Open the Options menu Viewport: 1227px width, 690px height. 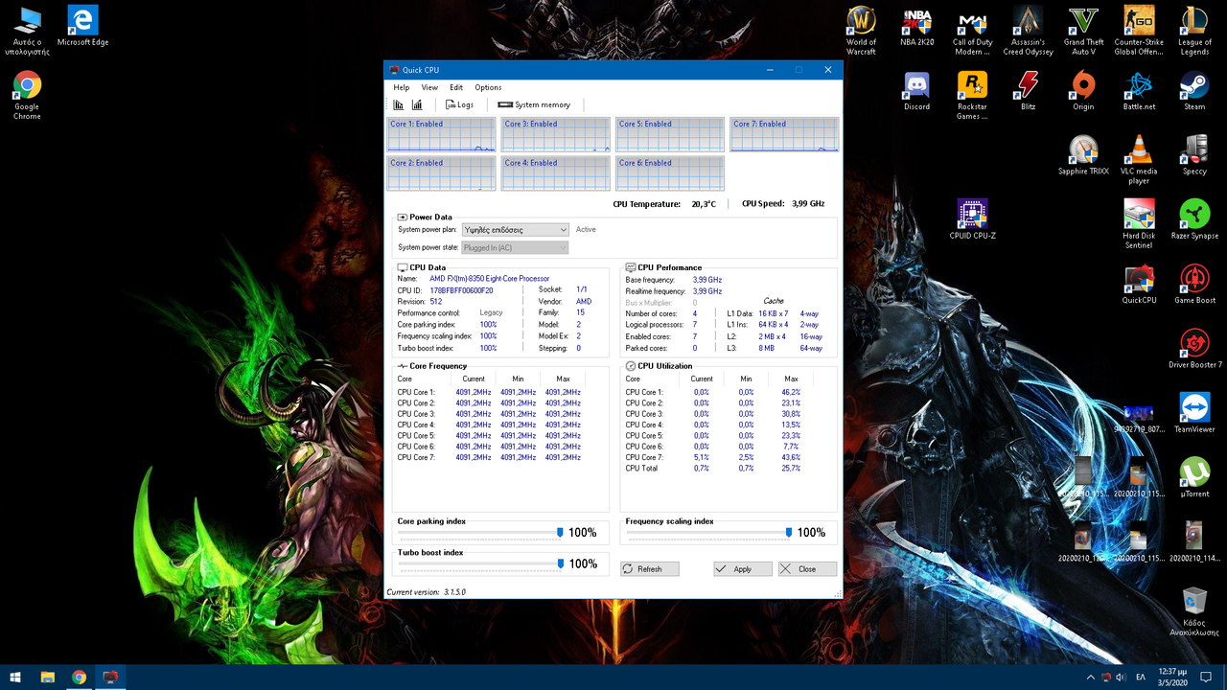tap(488, 87)
